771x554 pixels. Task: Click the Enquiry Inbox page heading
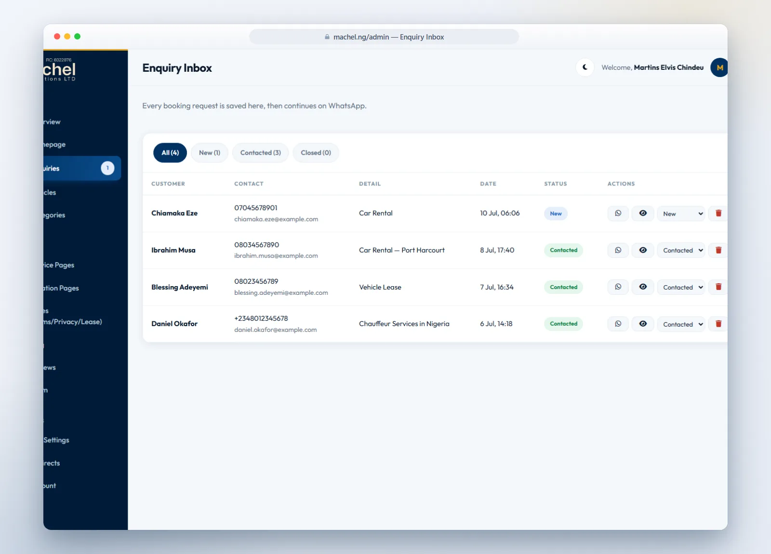(x=177, y=68)
